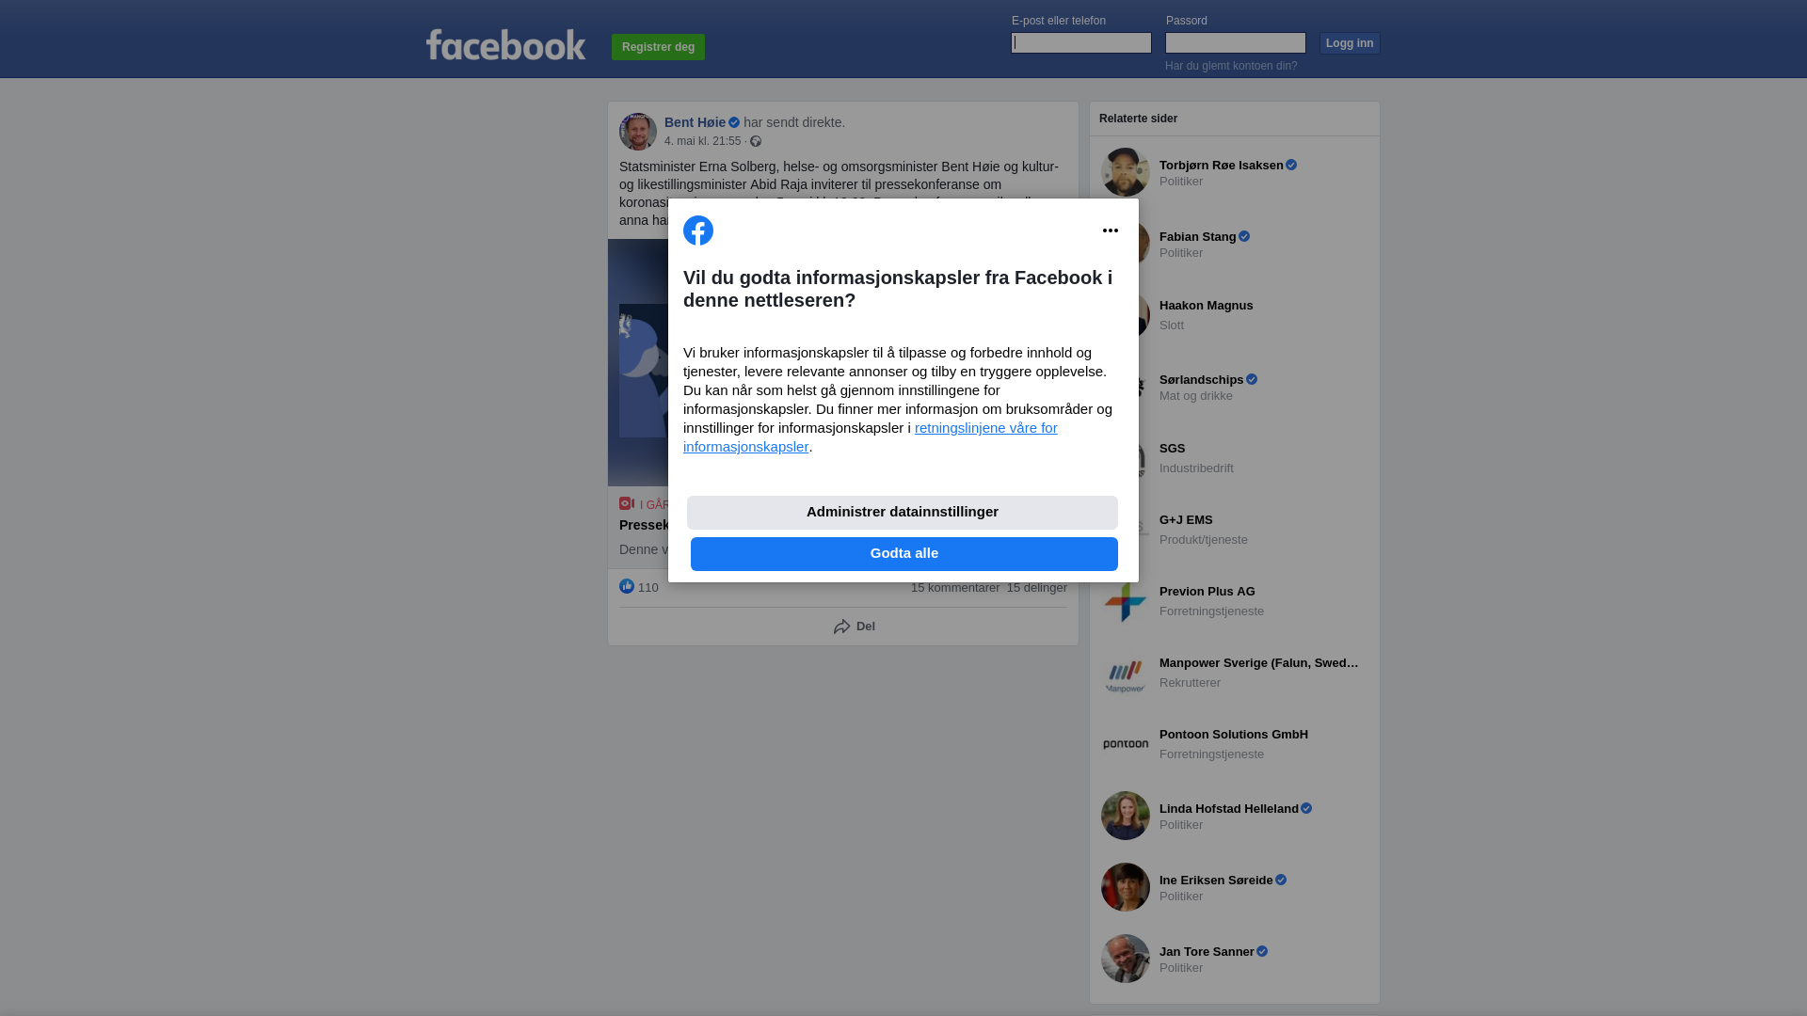Click Linda Hofstad Helleland's profile photo

coord(1126,816)
